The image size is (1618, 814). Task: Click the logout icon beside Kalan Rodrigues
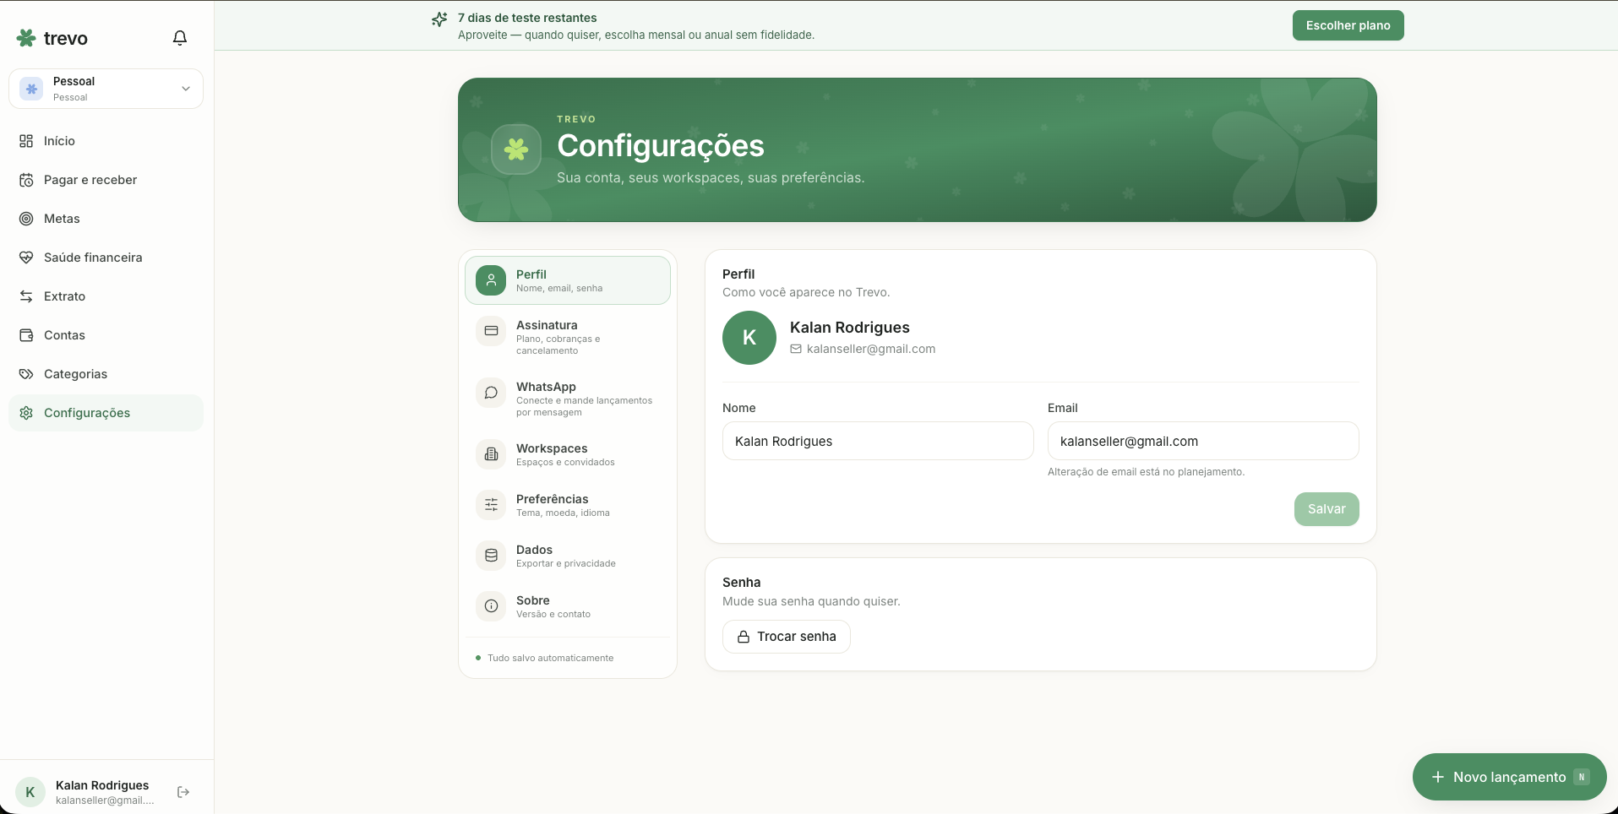click(x=183, y=792)
